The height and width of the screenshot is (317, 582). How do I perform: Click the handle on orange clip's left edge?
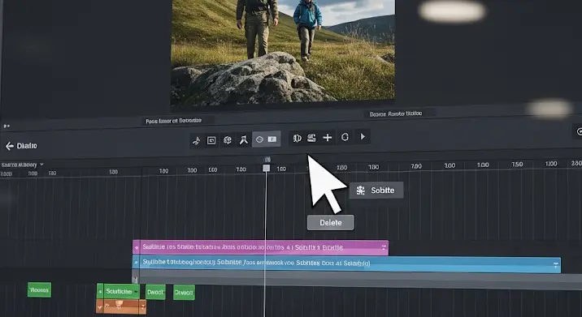[x=99, y=306]
